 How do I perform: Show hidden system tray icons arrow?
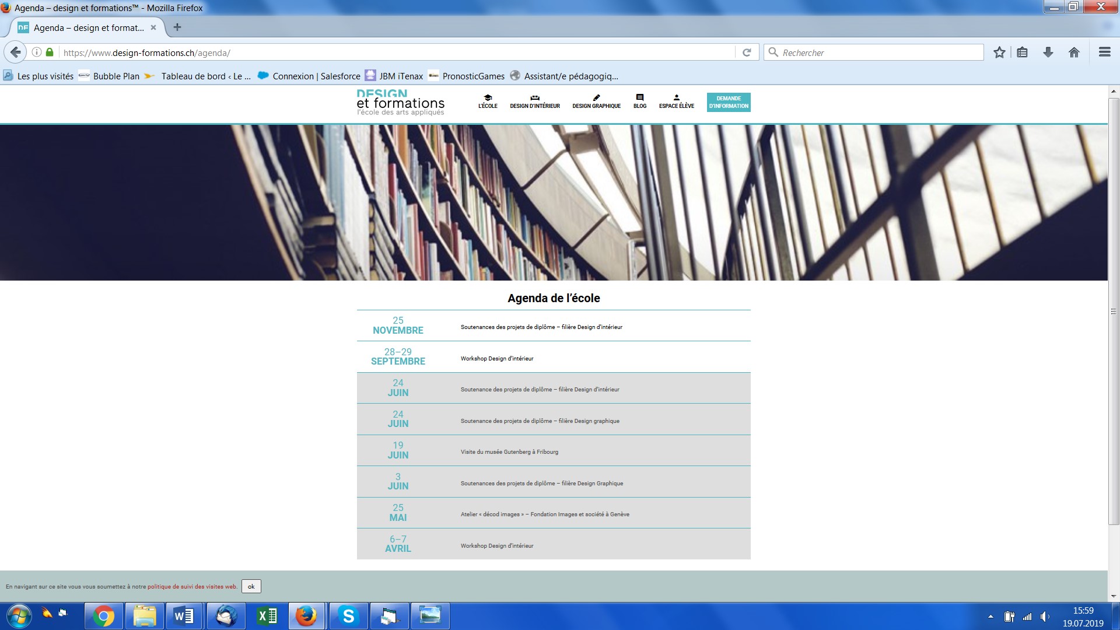click(991, 617)
